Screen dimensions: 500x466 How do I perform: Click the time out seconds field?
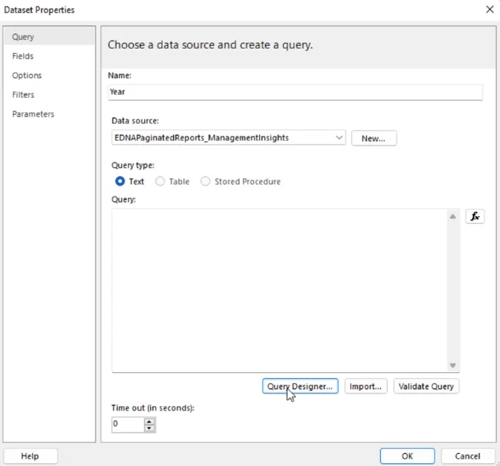(x=128, y=424)
